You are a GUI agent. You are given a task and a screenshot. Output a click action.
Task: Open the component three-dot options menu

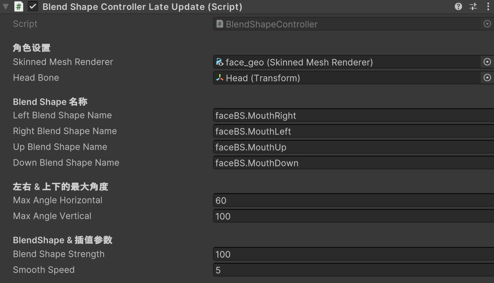(x=488, y=6)
